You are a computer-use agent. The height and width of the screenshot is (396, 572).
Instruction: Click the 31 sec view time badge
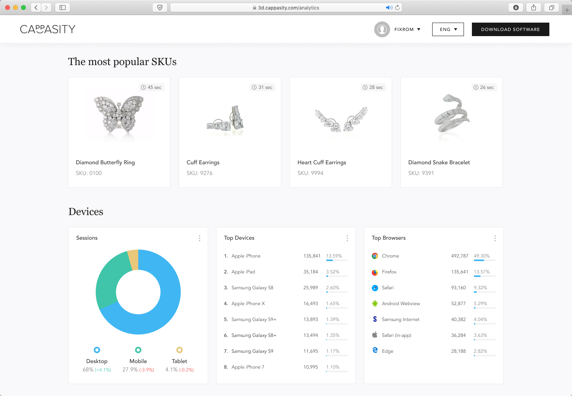pyautogui.click(x=262, y=87)
